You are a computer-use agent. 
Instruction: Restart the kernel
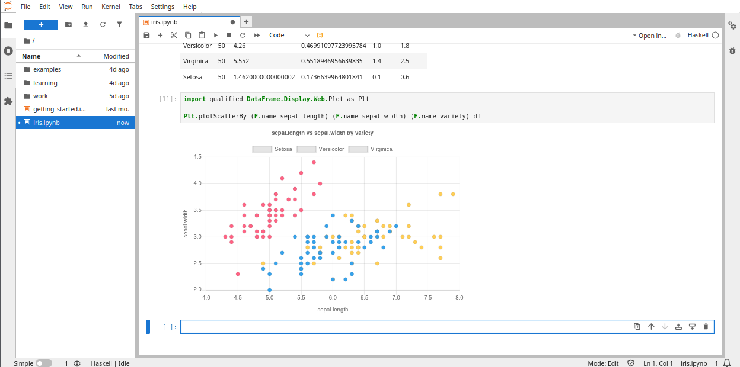[x=243, y=36]
